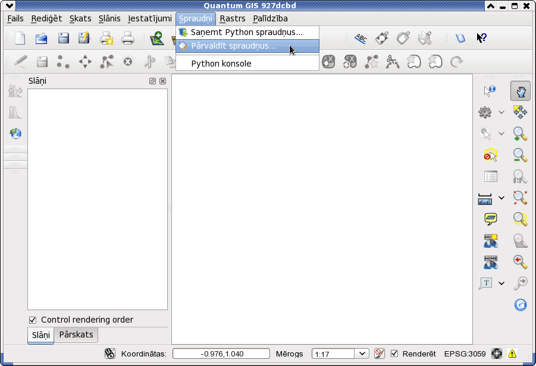Select Move Feature cross-arrows tool

coord(85,62)
